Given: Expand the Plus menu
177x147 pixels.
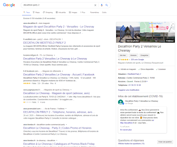Looking at the screenshot, I should pos(83,12).
